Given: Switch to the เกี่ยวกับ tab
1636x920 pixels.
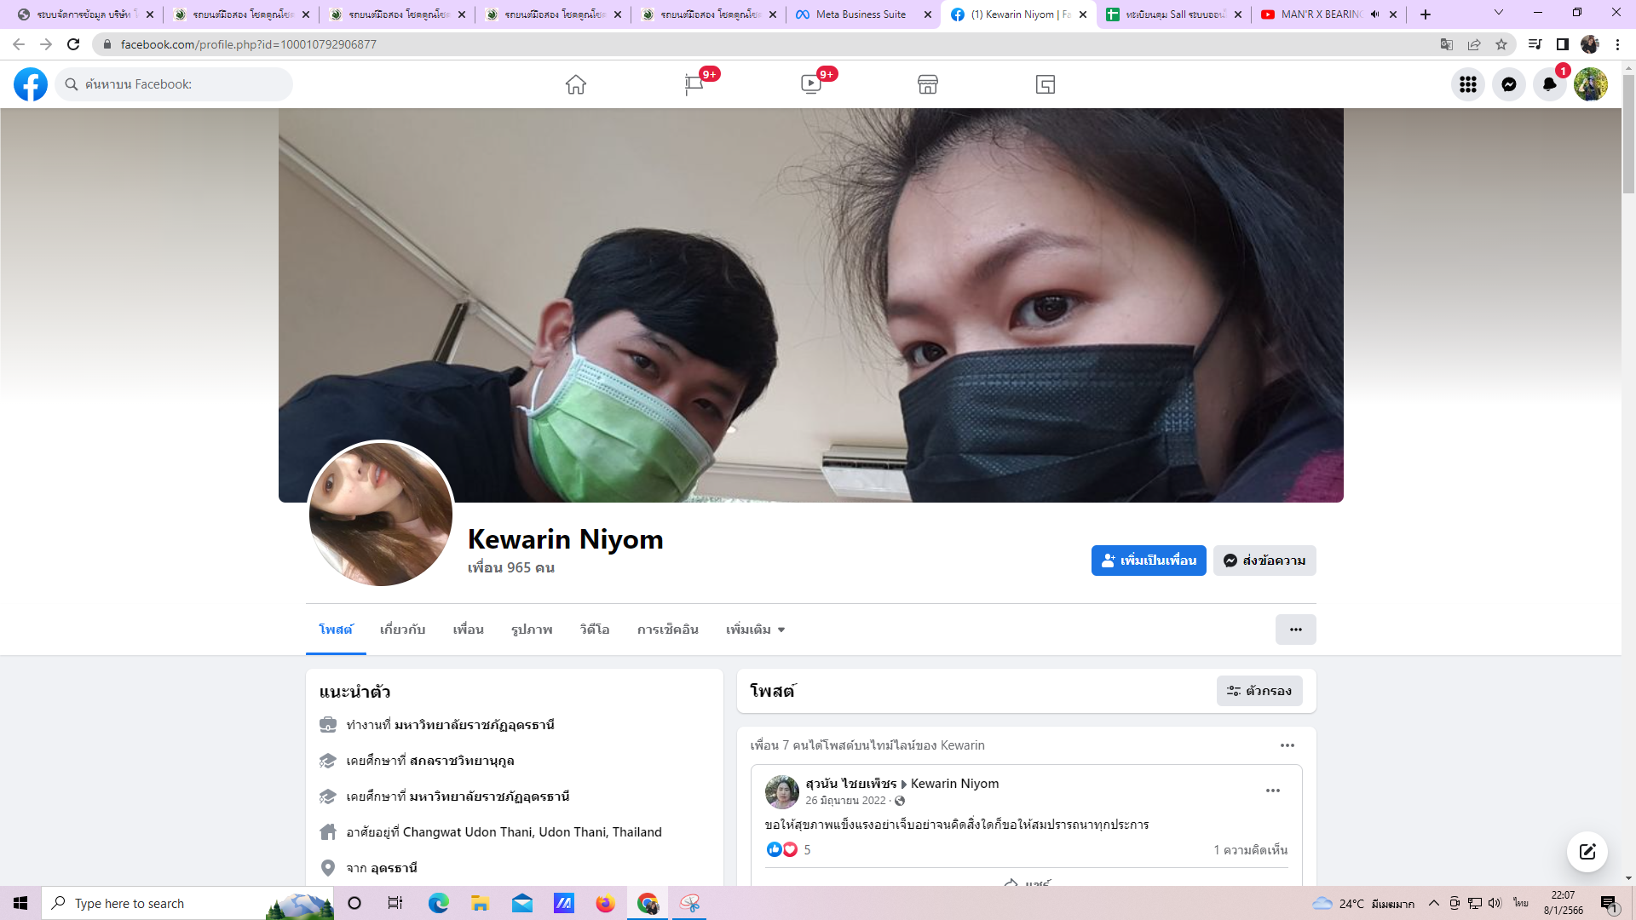Looking at the screenshot, I should pos(402,630).
